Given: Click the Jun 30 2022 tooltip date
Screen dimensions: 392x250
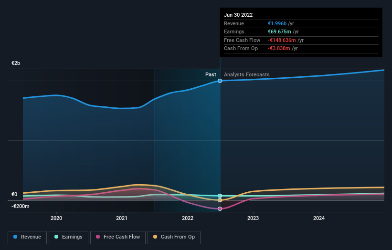Looking at the screenshot, I should coord(238,15).
